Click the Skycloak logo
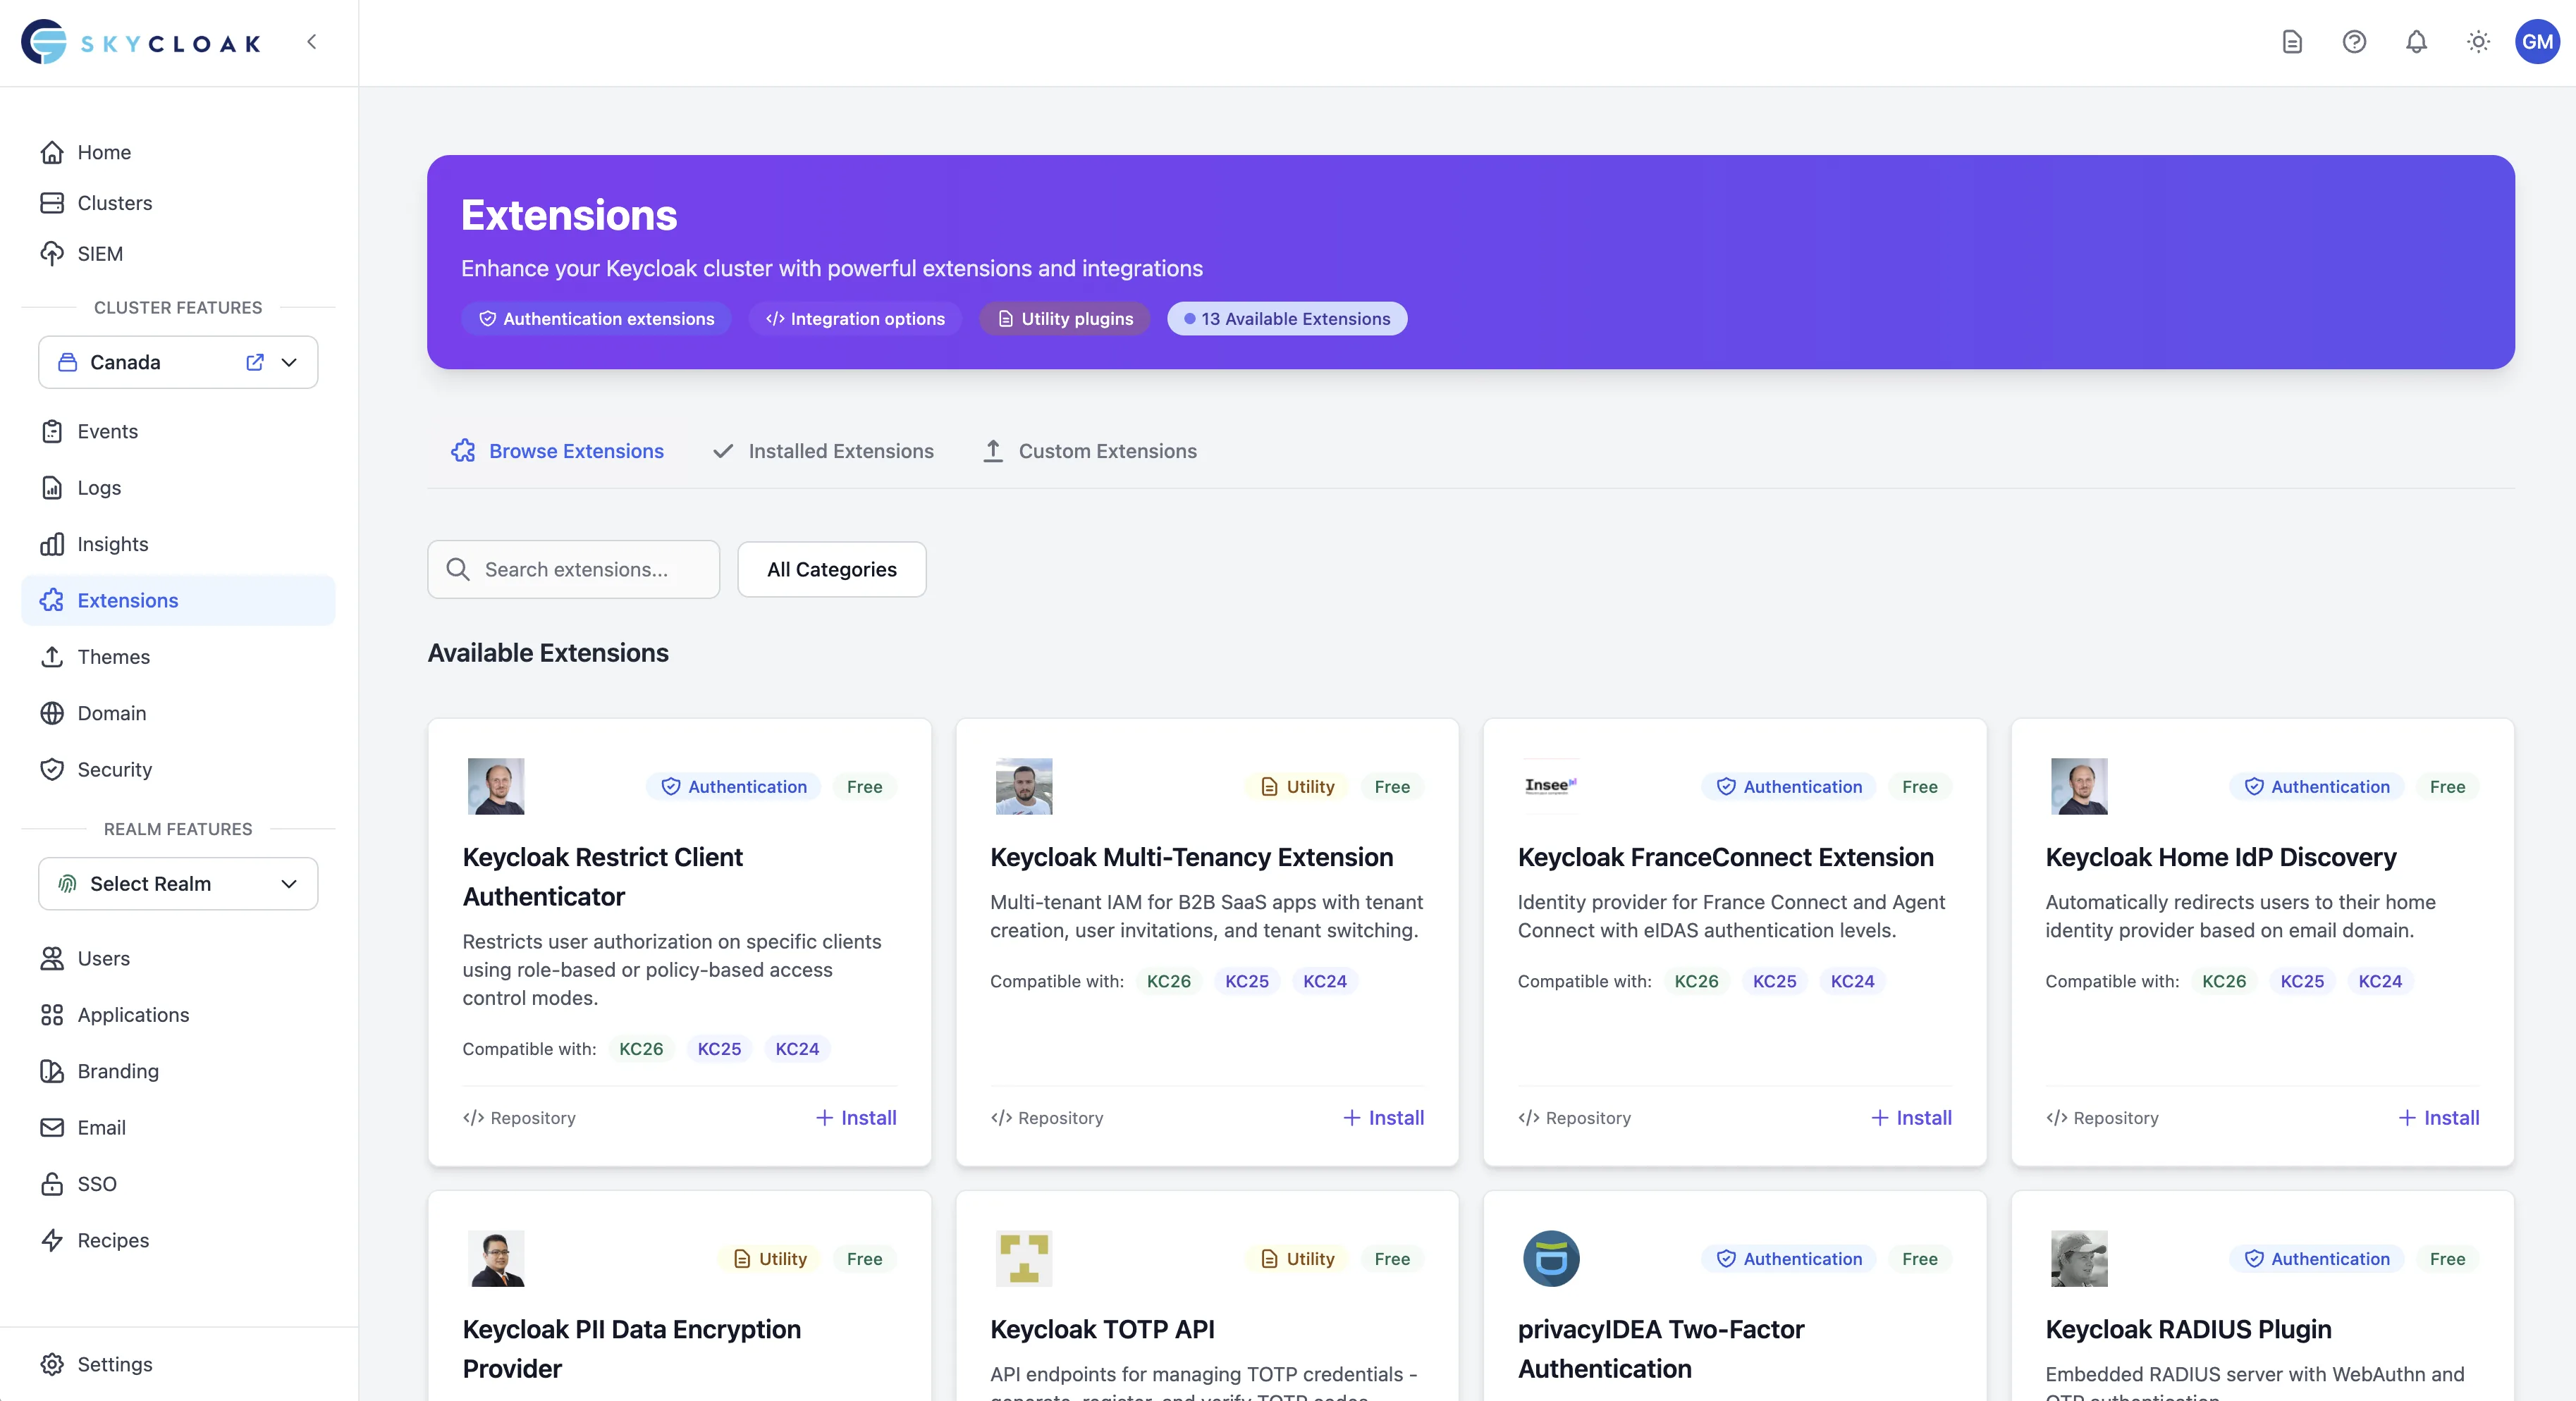The height and width of the screenshot is (1401, 2576). [140, 42]
